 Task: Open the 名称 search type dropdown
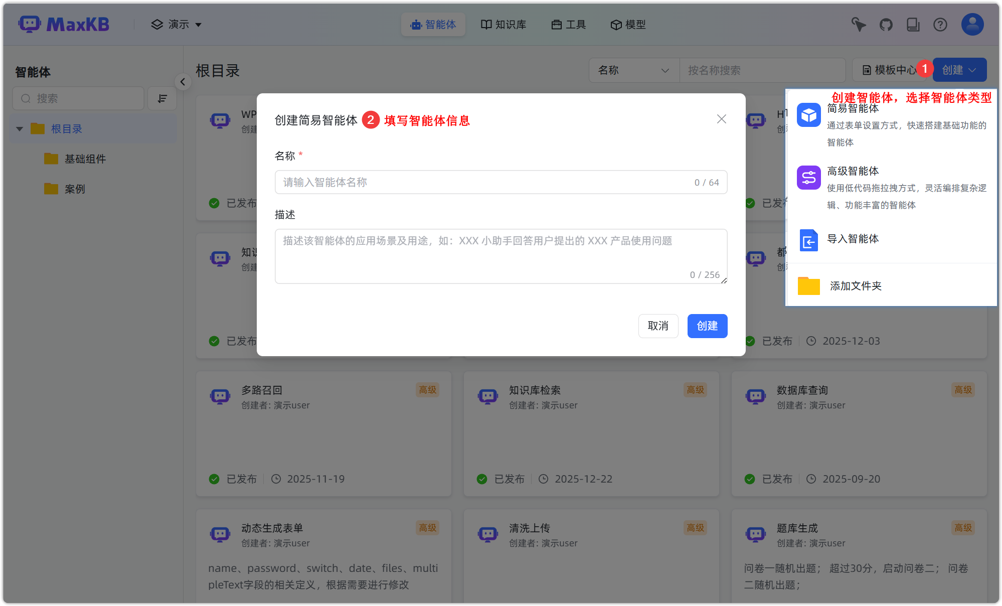coord(633,70)
